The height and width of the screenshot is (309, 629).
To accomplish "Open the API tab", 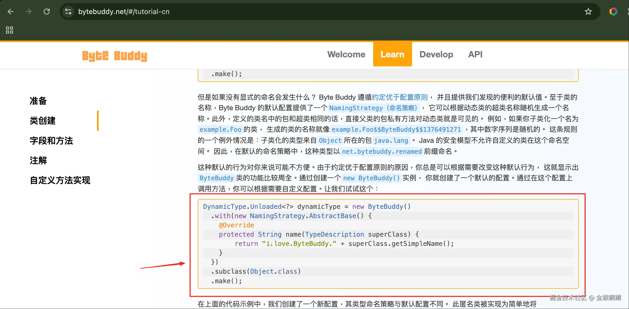I will click(x=475, y=54).
